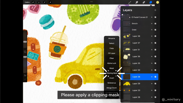
Task: Close the Layers panel icon
Action: (x=151, y=2)
